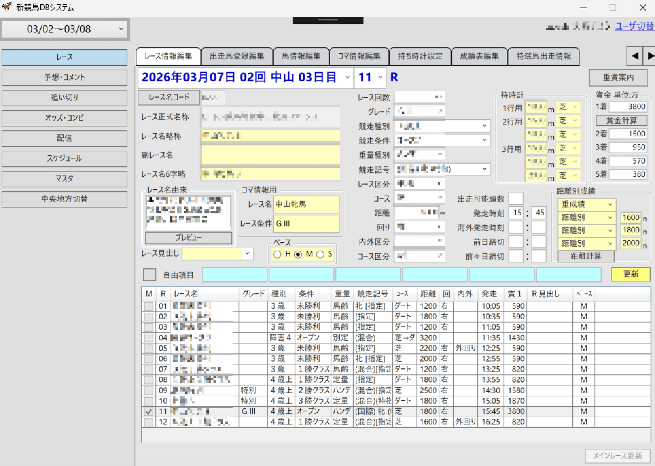This screenshot has height=466, width=655.
Task: Open the 追い切り section
Action: coord(64,98)
